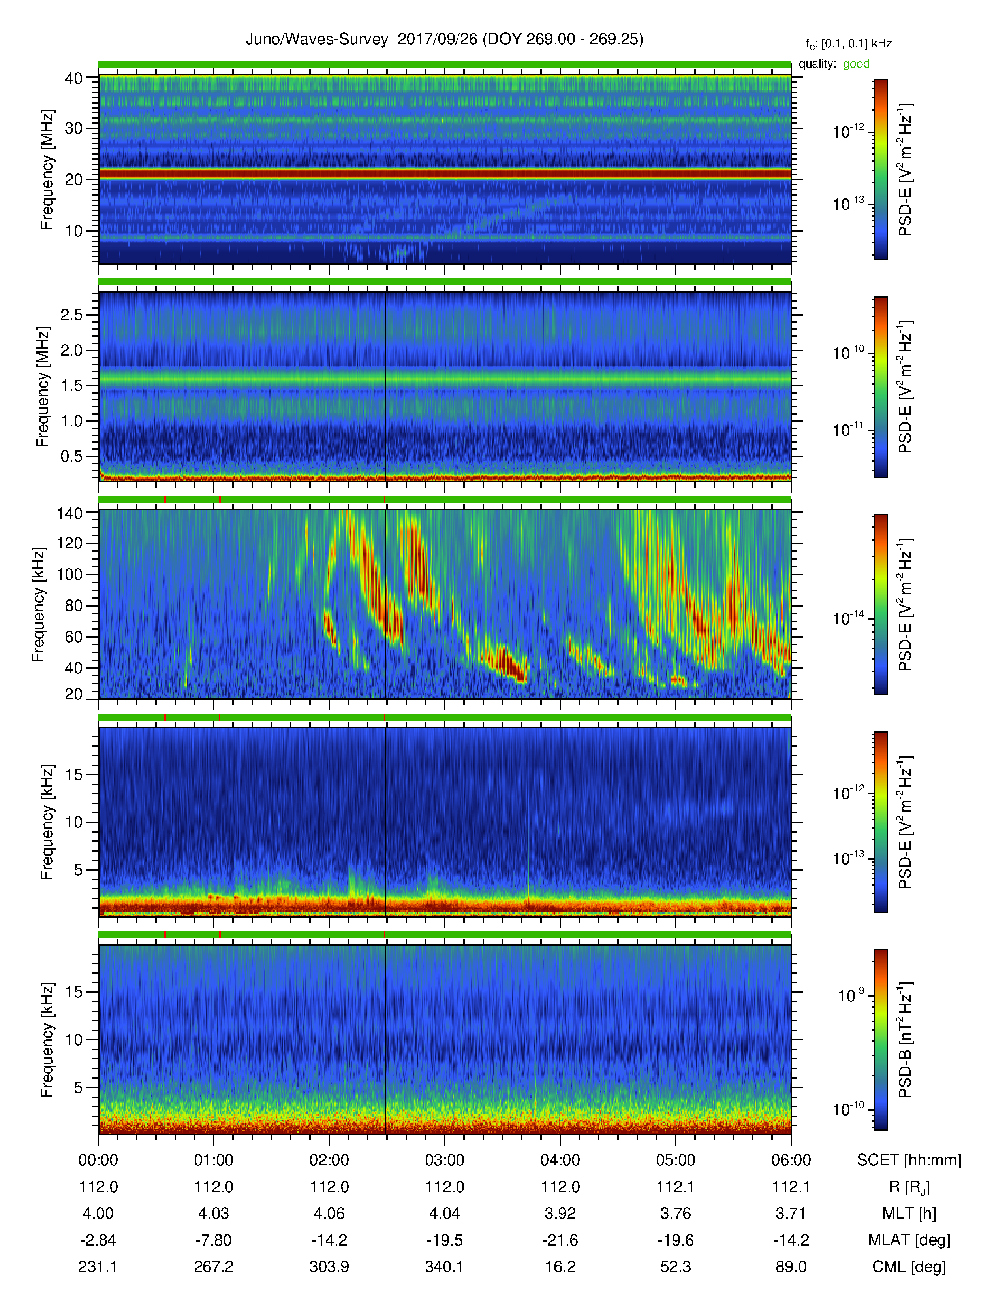Click the first red marker above the third panel

(x=165, y=499)
